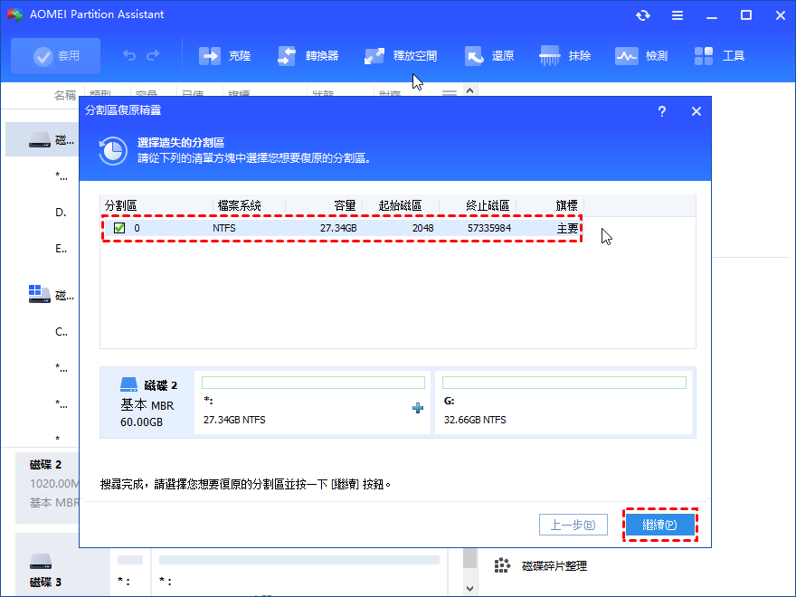Click the 磁碟 2 disk icon in dialog
The image size is (796, 597).
[x=129, y=384]
